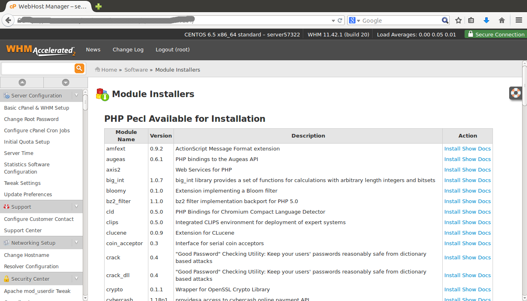This screenshot has height=301, width=527.
Task: Click Show Docs for augeas module
Action: pos(476,159)
